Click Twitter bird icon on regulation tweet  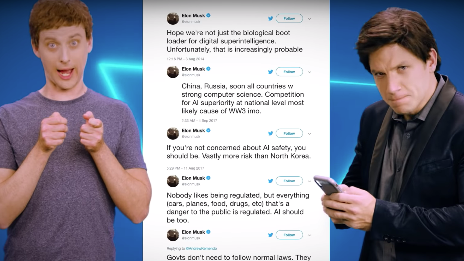270,181
